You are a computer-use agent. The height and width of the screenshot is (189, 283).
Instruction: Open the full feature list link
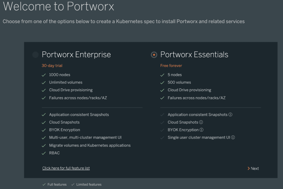(66, 168)
